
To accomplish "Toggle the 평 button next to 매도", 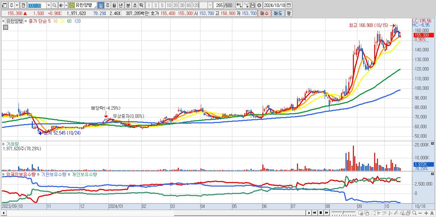I will tap(289, 13).
